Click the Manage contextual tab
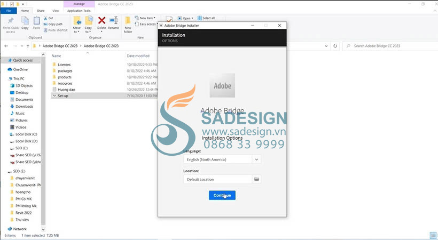 click(x=79, y=4)
